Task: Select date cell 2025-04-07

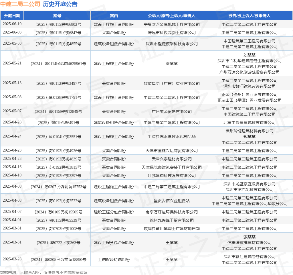Action: [12, 212]
